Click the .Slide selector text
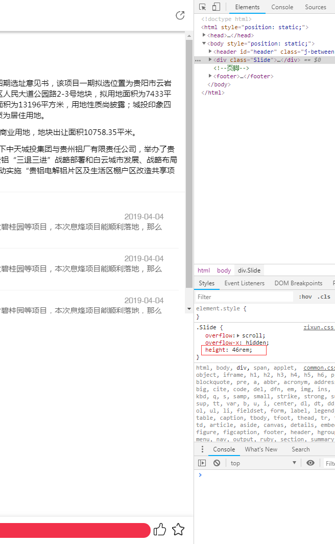This screenshot has height=544, width=335. [206, 327]
